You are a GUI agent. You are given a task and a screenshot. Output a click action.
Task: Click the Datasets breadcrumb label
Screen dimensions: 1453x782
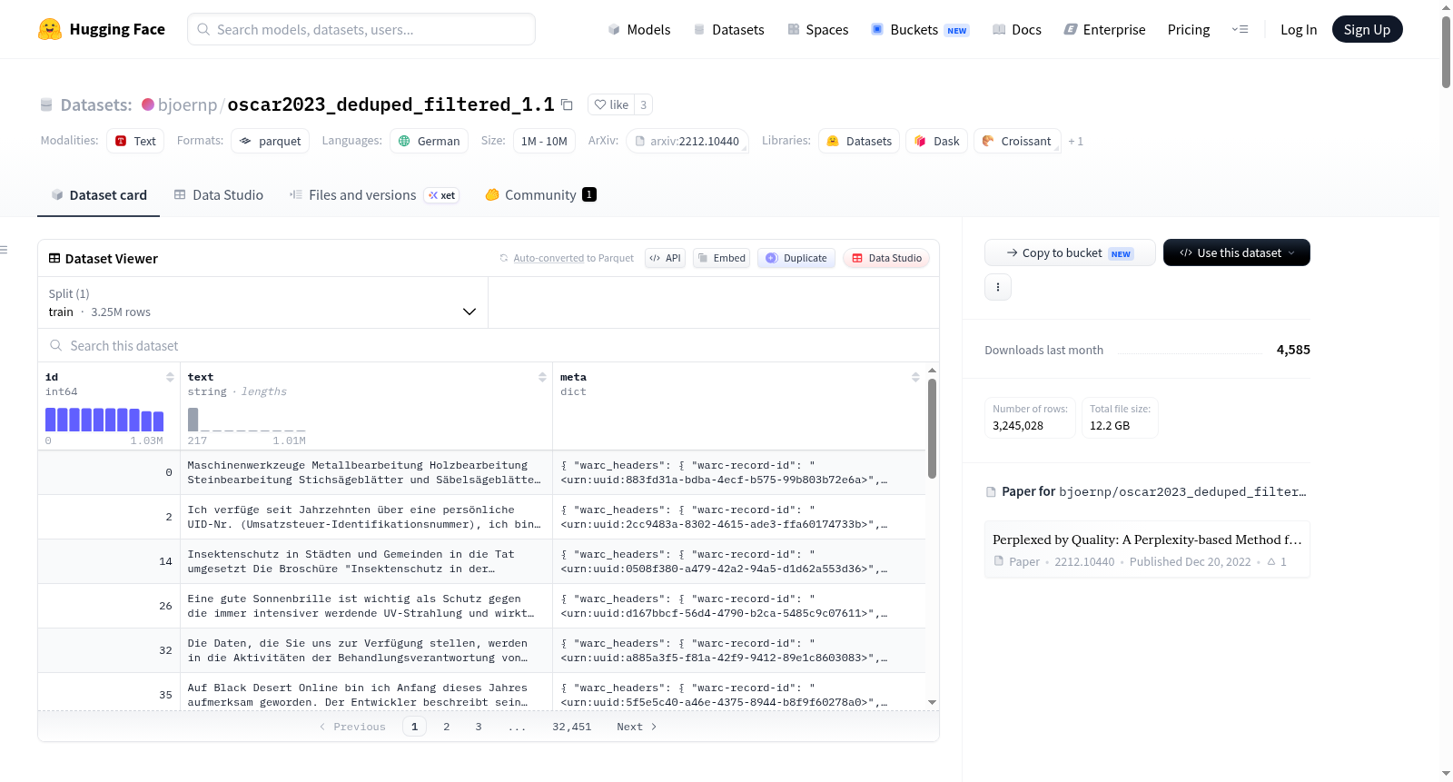coord(96,105)
